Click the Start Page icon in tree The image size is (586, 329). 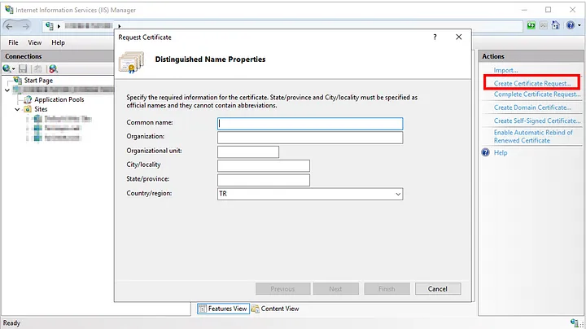[18, 81]
